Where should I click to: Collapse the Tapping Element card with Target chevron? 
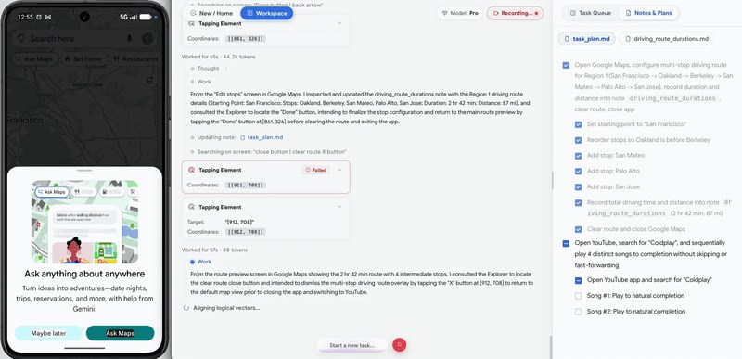click(x=339, y=207)
